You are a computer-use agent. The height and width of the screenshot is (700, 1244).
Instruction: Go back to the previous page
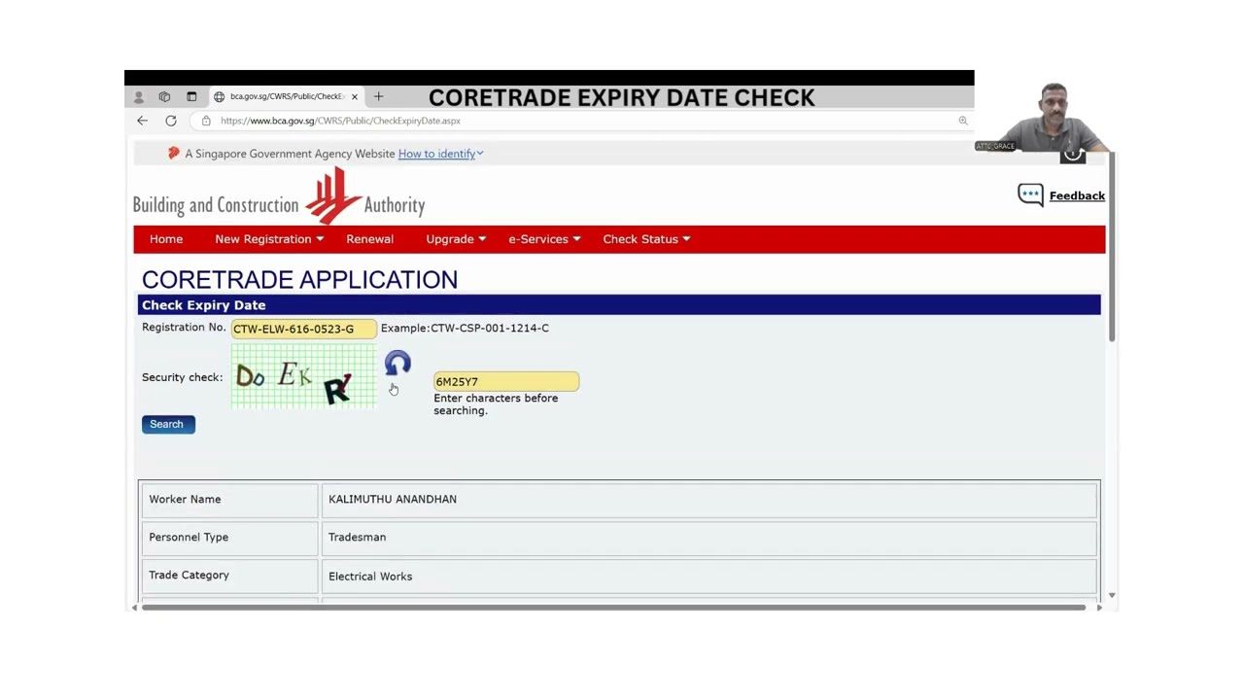[142, 121]
